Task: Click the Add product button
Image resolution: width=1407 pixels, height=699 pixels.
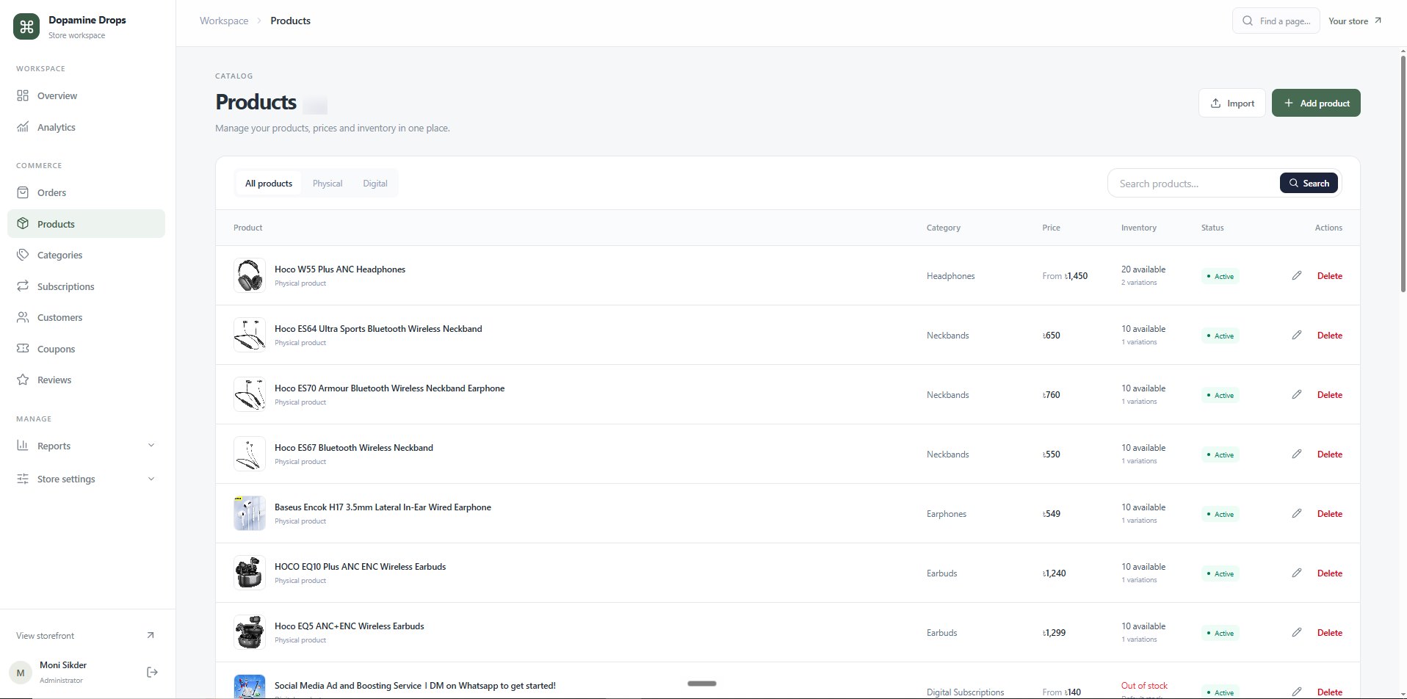Action: point(1316,103)
